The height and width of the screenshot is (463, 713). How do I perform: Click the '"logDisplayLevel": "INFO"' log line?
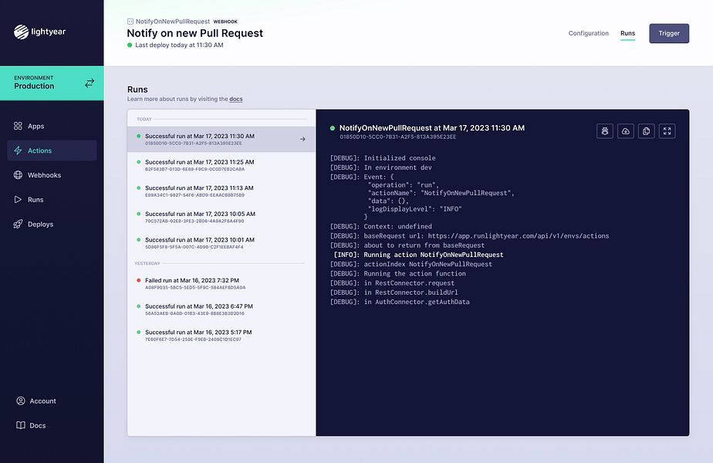tap(414, 209)
